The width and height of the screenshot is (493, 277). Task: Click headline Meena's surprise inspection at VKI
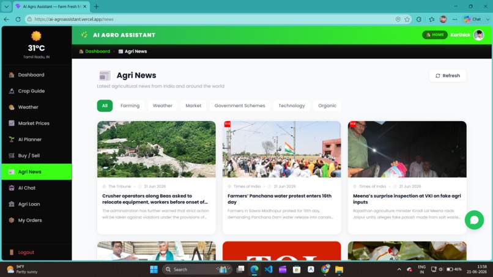coord(407,199)
